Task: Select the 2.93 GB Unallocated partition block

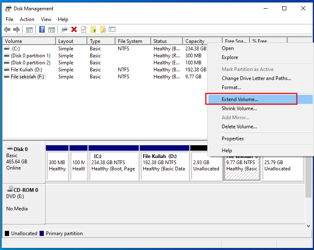Action: (206, 165)
